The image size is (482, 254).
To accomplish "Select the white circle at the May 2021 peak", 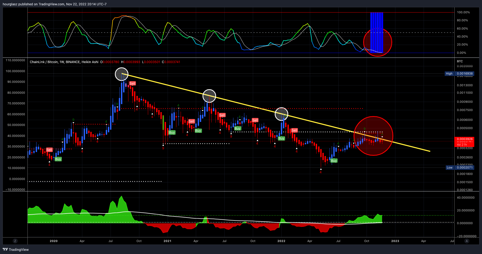I will click(x=209, y=96).
